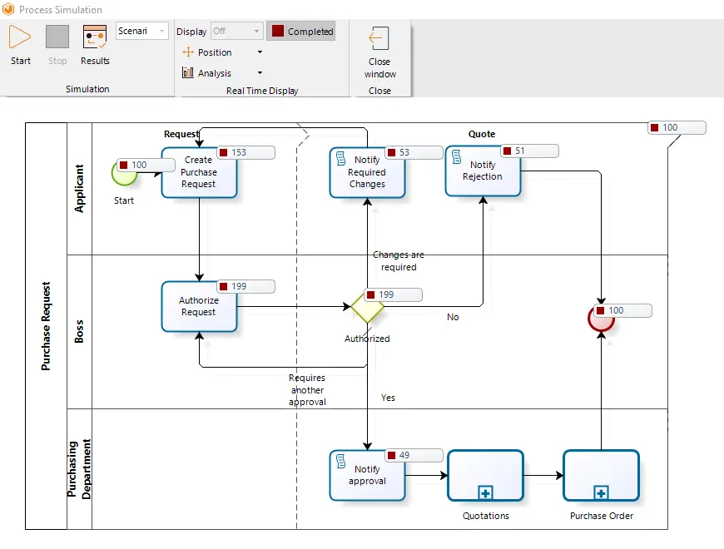
Task: Click the script icon on Notify approval
Action: 340,462
